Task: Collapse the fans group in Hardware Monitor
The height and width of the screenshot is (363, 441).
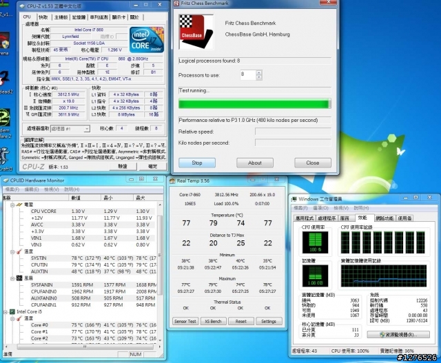Action: pos(12,278)
